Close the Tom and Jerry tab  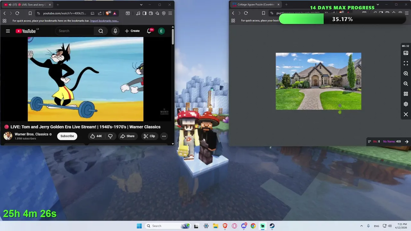click(49, 4)
